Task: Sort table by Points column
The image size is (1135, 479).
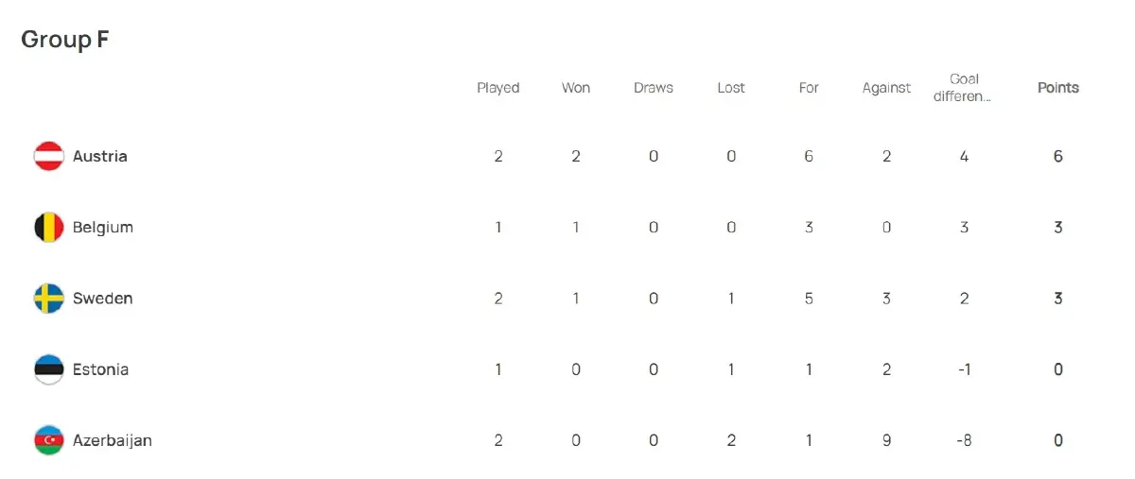Action: tap(1057, 88)
